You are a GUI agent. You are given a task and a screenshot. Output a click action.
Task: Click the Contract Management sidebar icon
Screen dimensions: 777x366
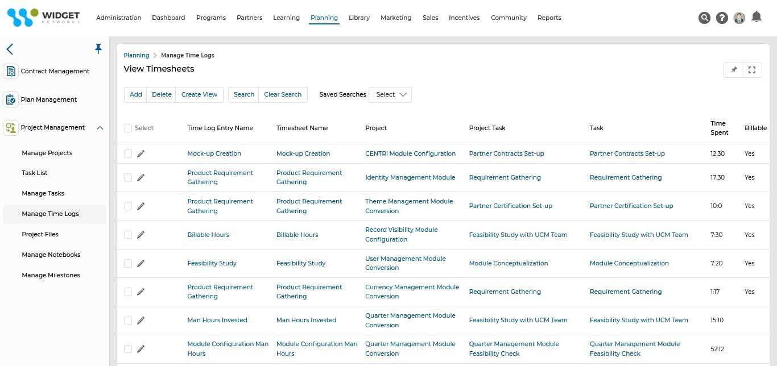[x=10, y=70]
